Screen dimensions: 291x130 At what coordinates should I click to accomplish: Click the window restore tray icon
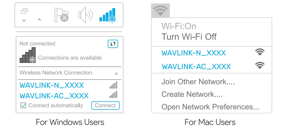[24, 11]
